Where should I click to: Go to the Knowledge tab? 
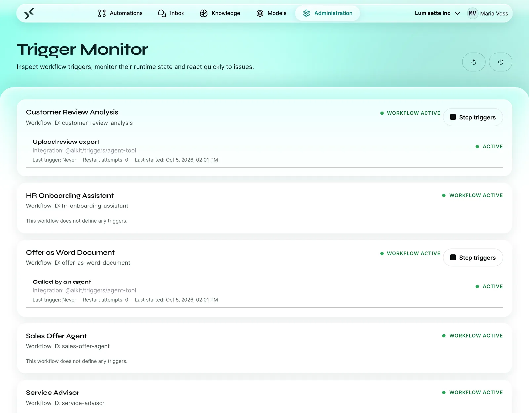[x=220, y=13]
